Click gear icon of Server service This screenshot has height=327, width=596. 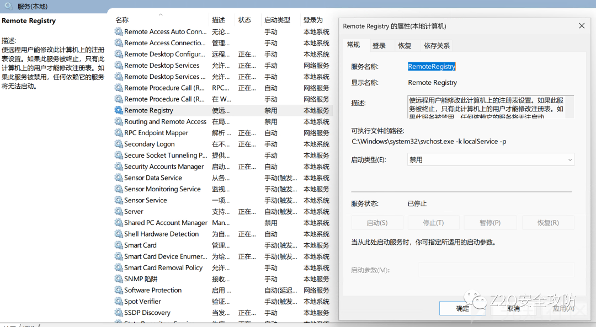(119, 211)
